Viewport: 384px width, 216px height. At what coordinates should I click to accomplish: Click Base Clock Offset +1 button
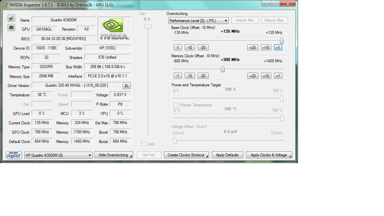278,48
